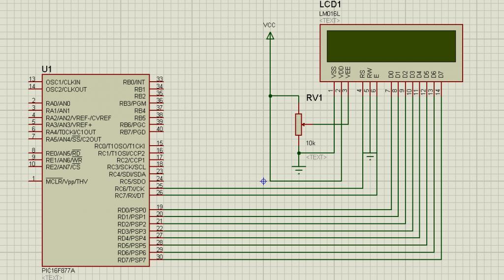Image resolution: width=504 pixels, height=280 pixels.
Task: Click the LM016L part label
Action: pyautogui.click(x=329, y=14)
